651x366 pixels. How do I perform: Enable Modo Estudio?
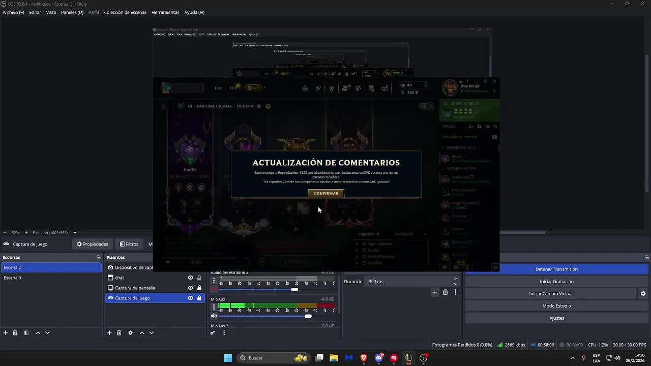[x=556, y=306]
